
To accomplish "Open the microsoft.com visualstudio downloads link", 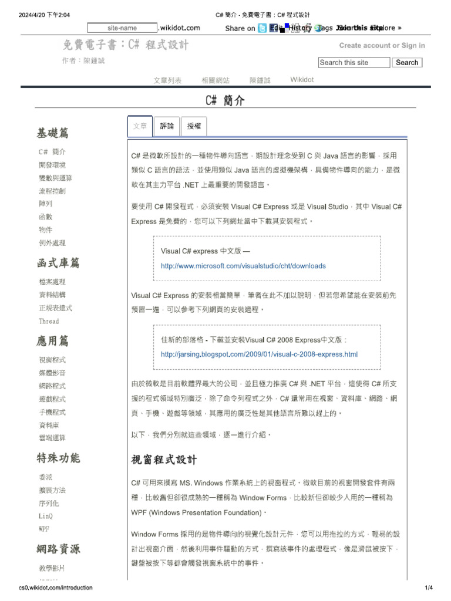I will point(243,266).
